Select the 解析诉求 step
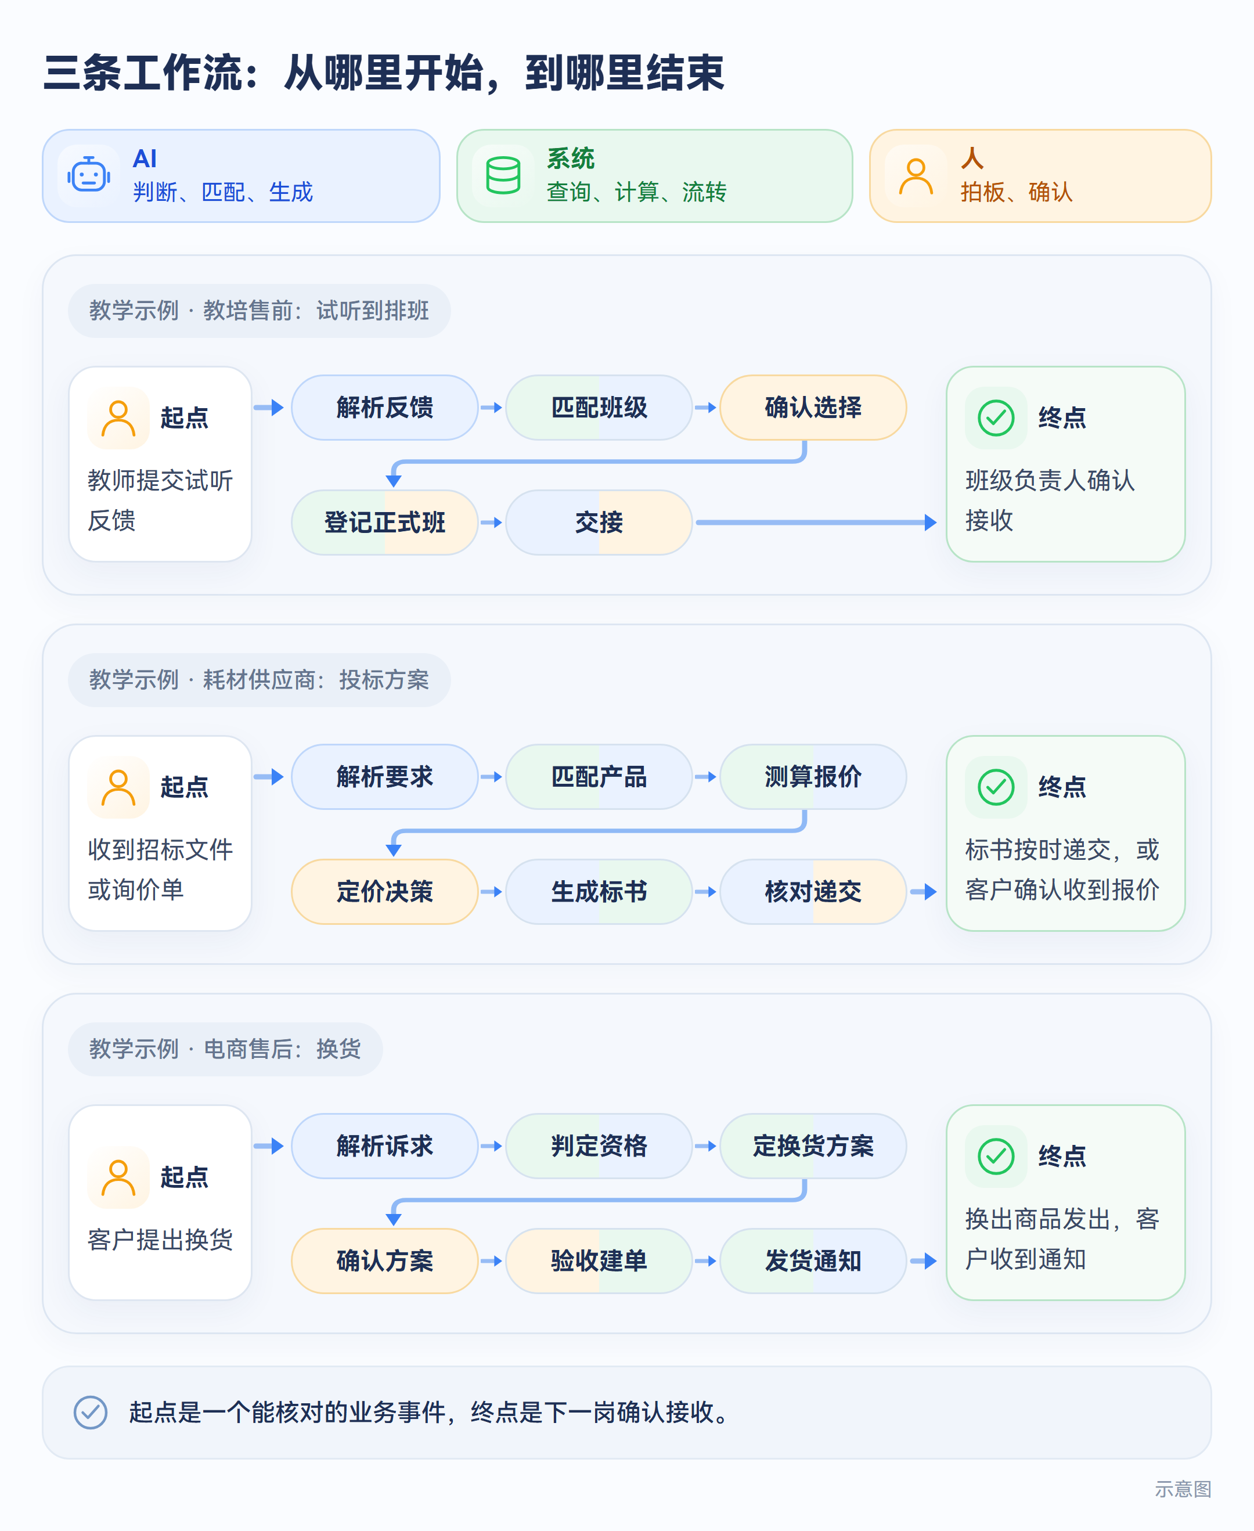Viewport: 1254px width, 1531px height. (x=384, y=1146)
